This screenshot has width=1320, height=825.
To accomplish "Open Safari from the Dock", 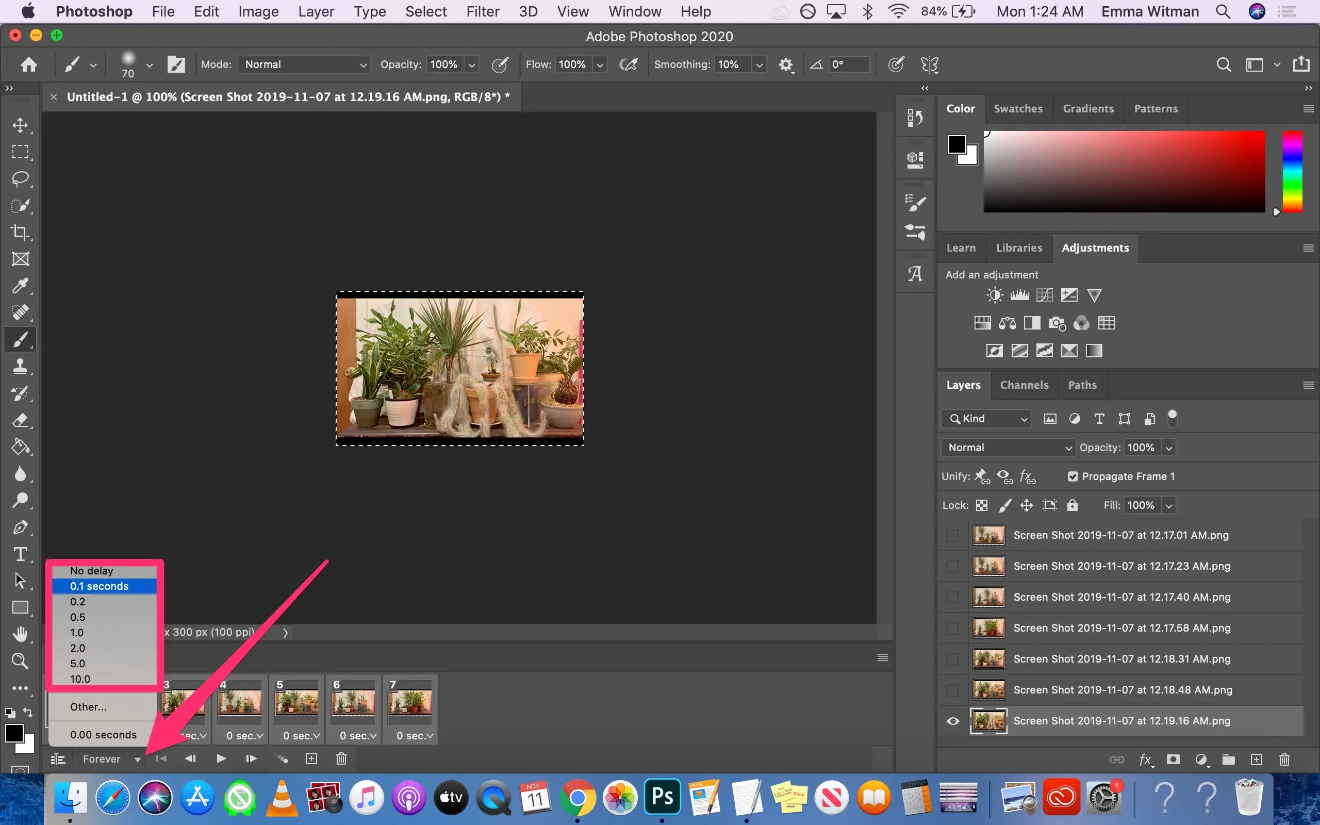I will pyautogui.click(x=113, y=798).
